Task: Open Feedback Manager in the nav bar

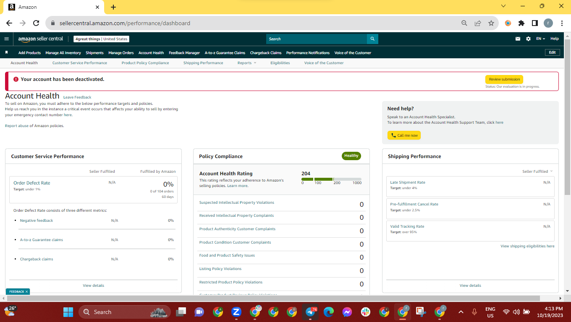Action: coord(184,53)
